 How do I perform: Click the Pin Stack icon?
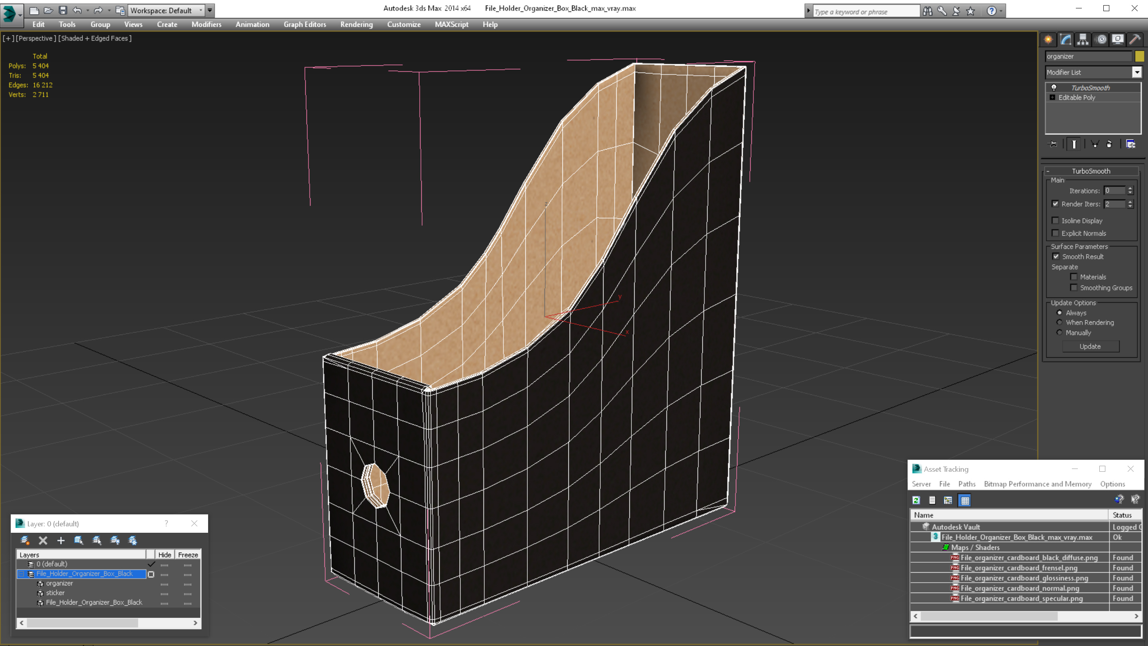tap(1053, 144)
